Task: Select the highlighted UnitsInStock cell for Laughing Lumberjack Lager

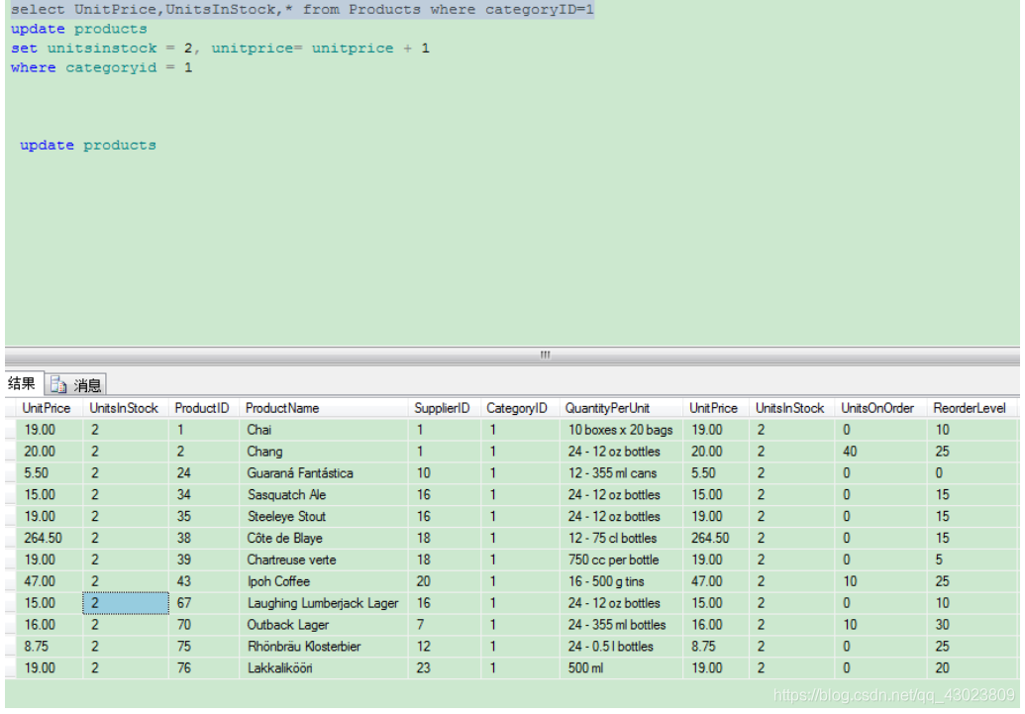Action: [x=126, y=603]
